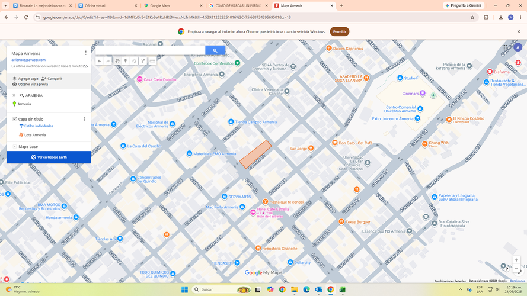The height and width of the screenshot is (296, 527).
Task: Close the ARMENIA search results with X
Action: (x=14, y=96)
